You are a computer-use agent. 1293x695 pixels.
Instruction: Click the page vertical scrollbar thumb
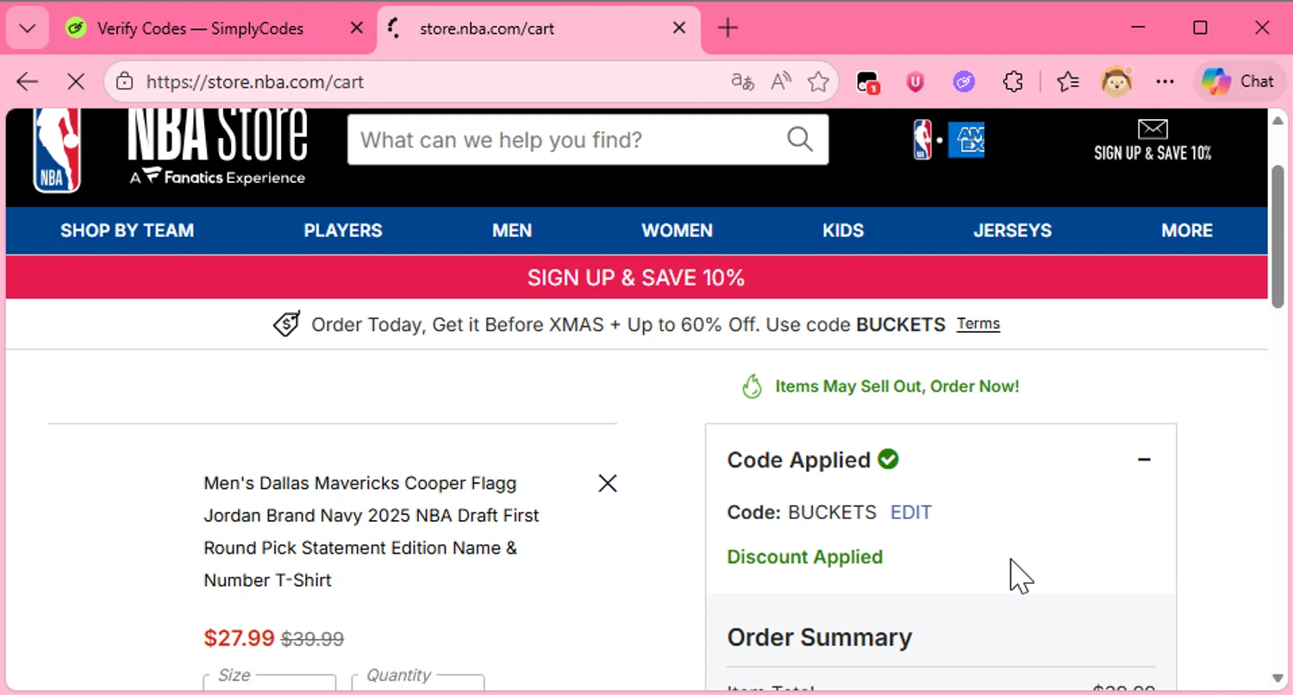pyautogui.click(x=1277, y=236)
